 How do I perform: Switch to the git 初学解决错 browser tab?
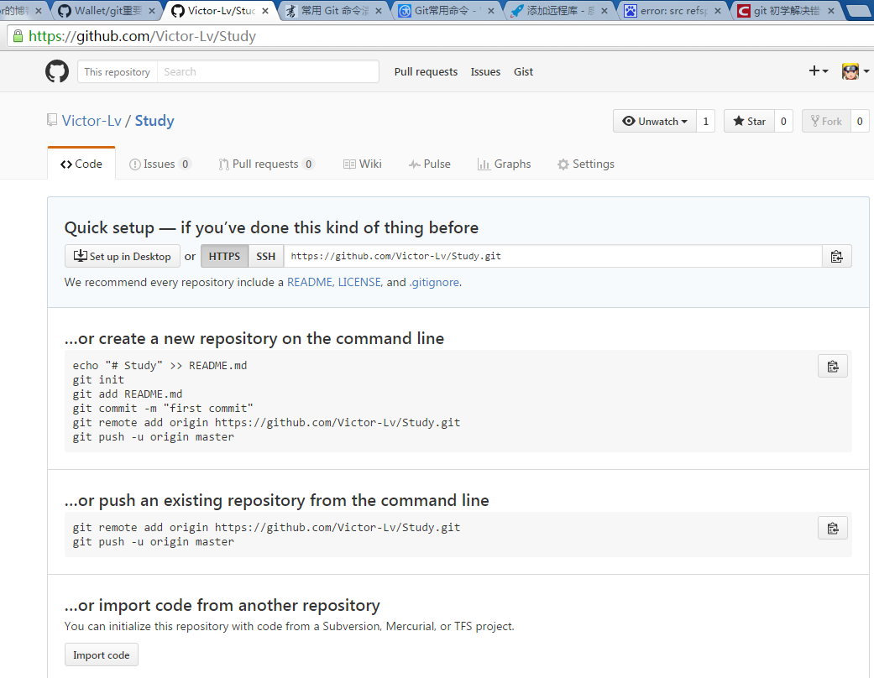(786, 11)
